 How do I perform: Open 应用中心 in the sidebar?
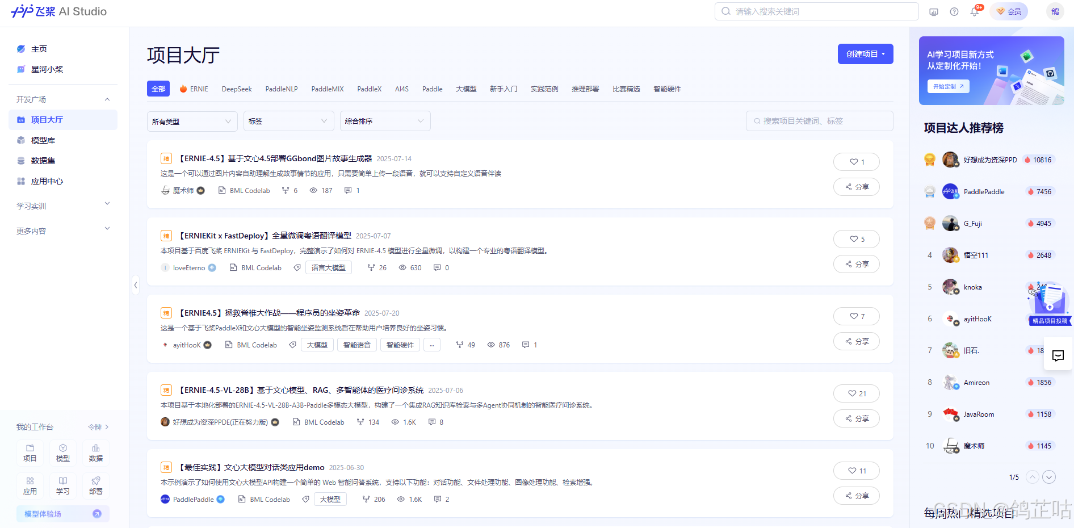[x=63, y=181]
